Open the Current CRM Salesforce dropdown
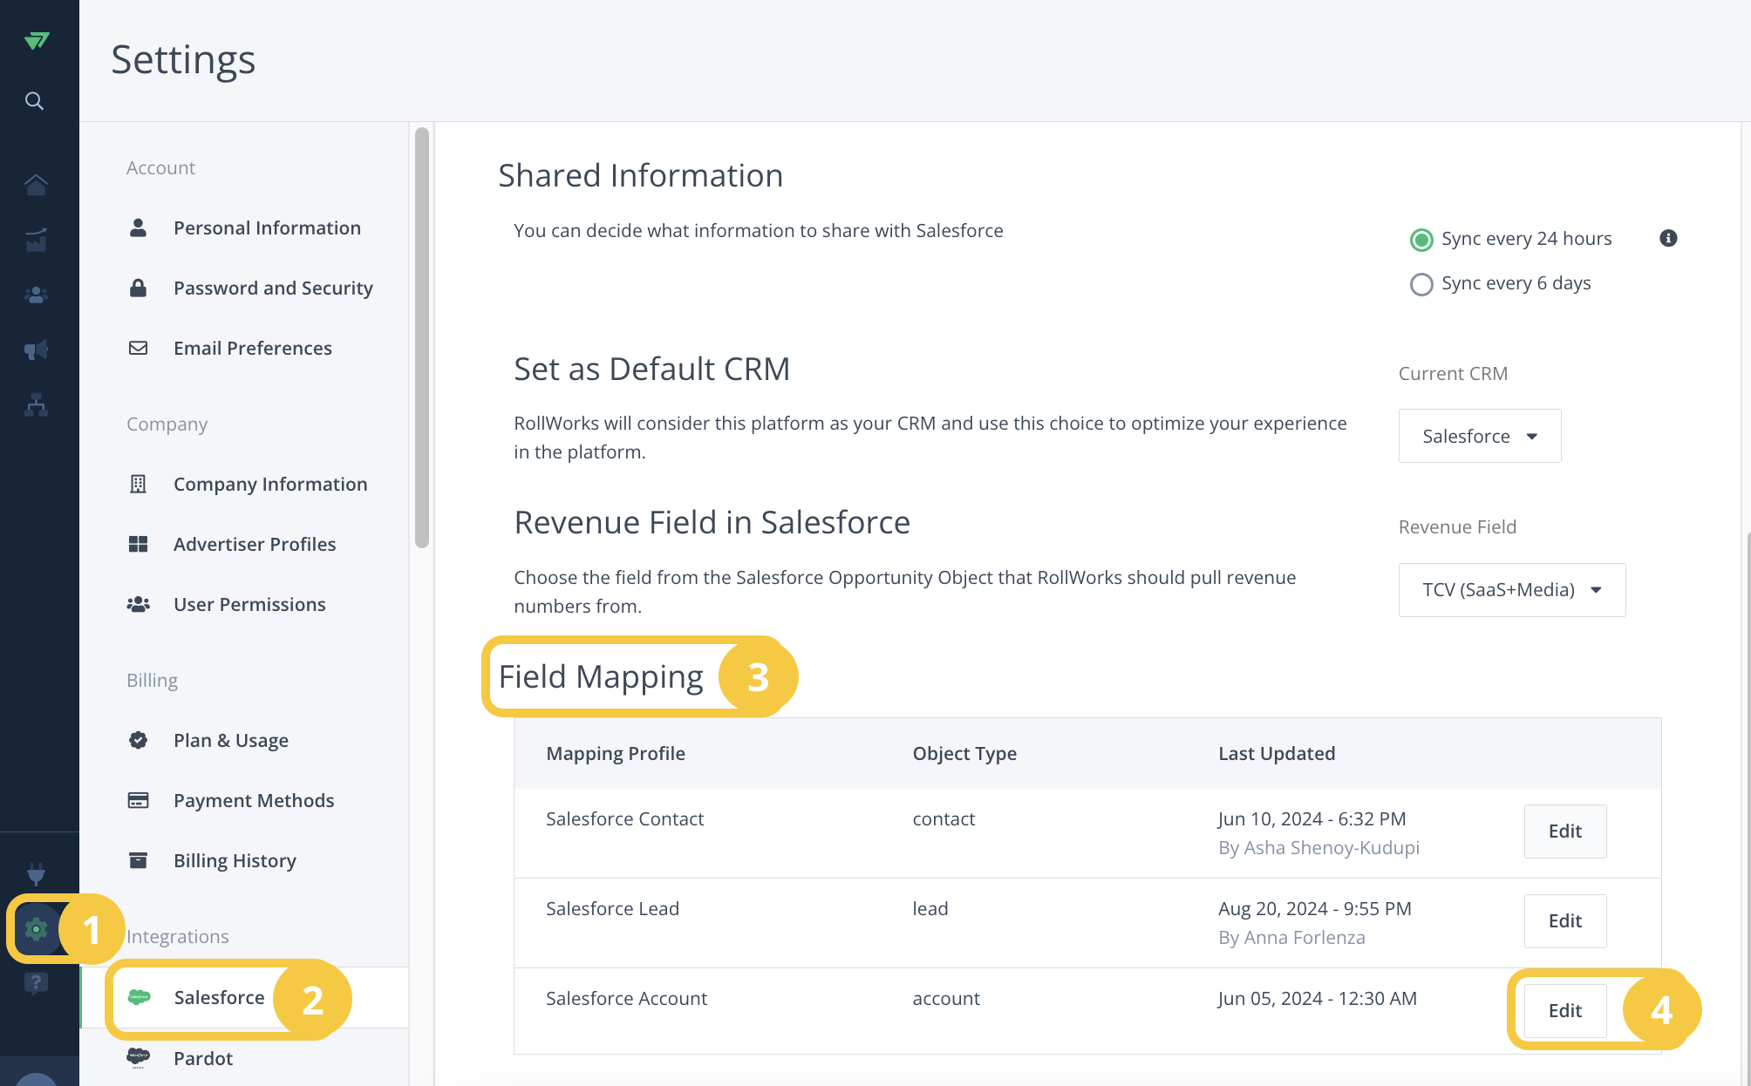The width and height of the screenshot is (1751, 1086). (x=1480, y=436)
